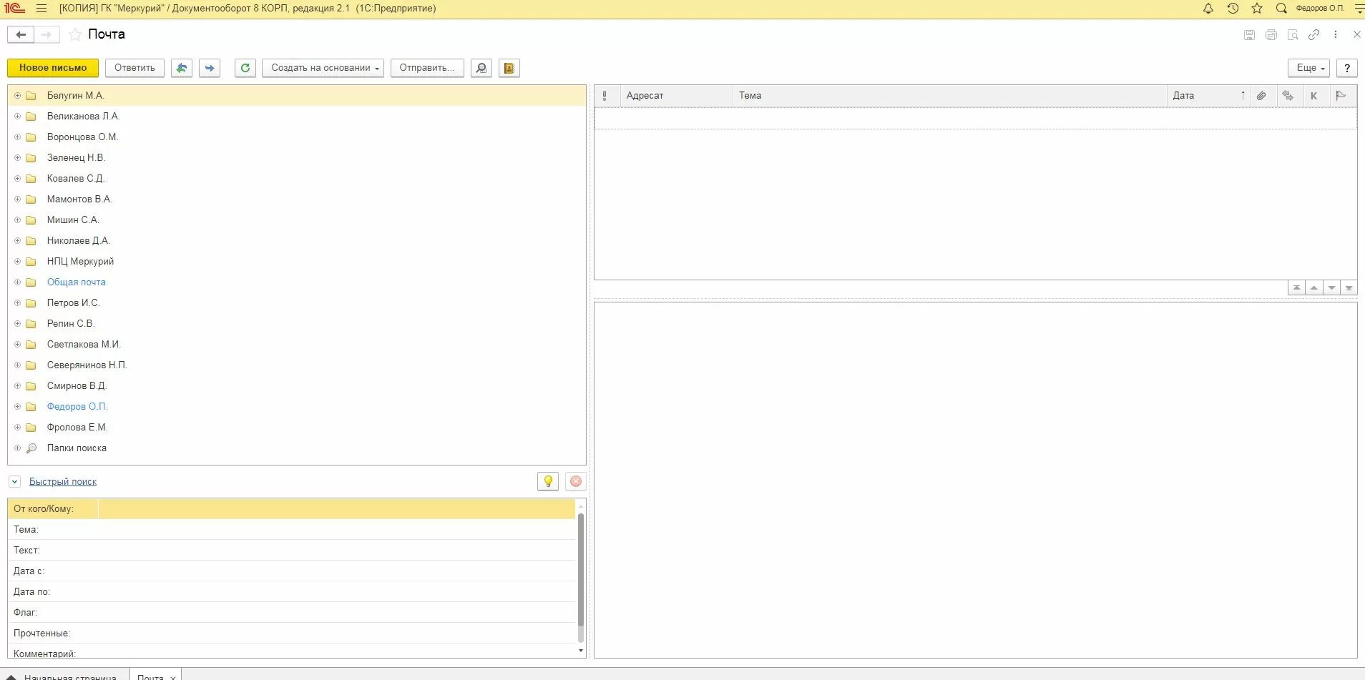Expand the Папки поиска node

(x=18, y=448)
